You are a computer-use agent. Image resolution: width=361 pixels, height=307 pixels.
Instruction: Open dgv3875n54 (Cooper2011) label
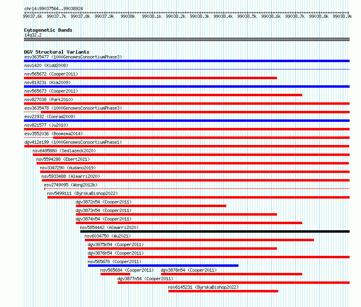116,244
